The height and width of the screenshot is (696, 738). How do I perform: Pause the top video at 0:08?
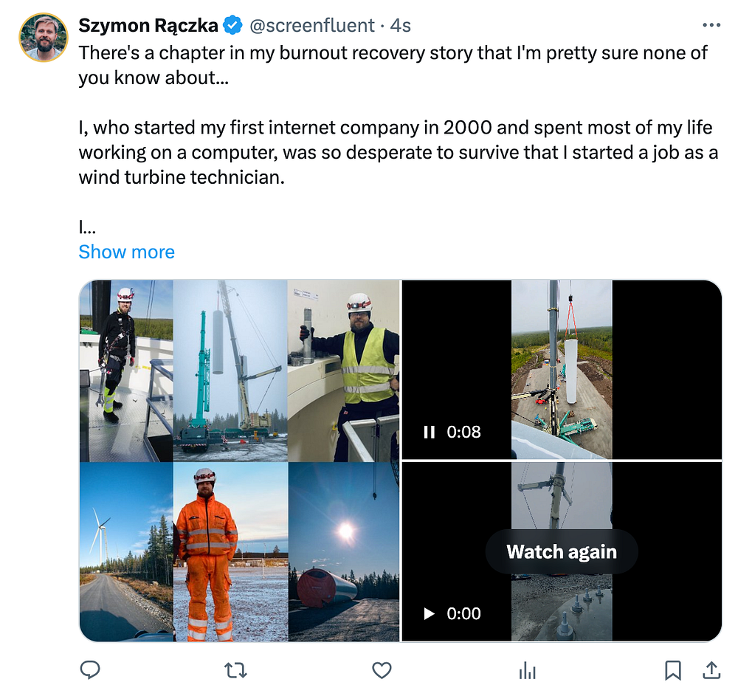[430, 432]
